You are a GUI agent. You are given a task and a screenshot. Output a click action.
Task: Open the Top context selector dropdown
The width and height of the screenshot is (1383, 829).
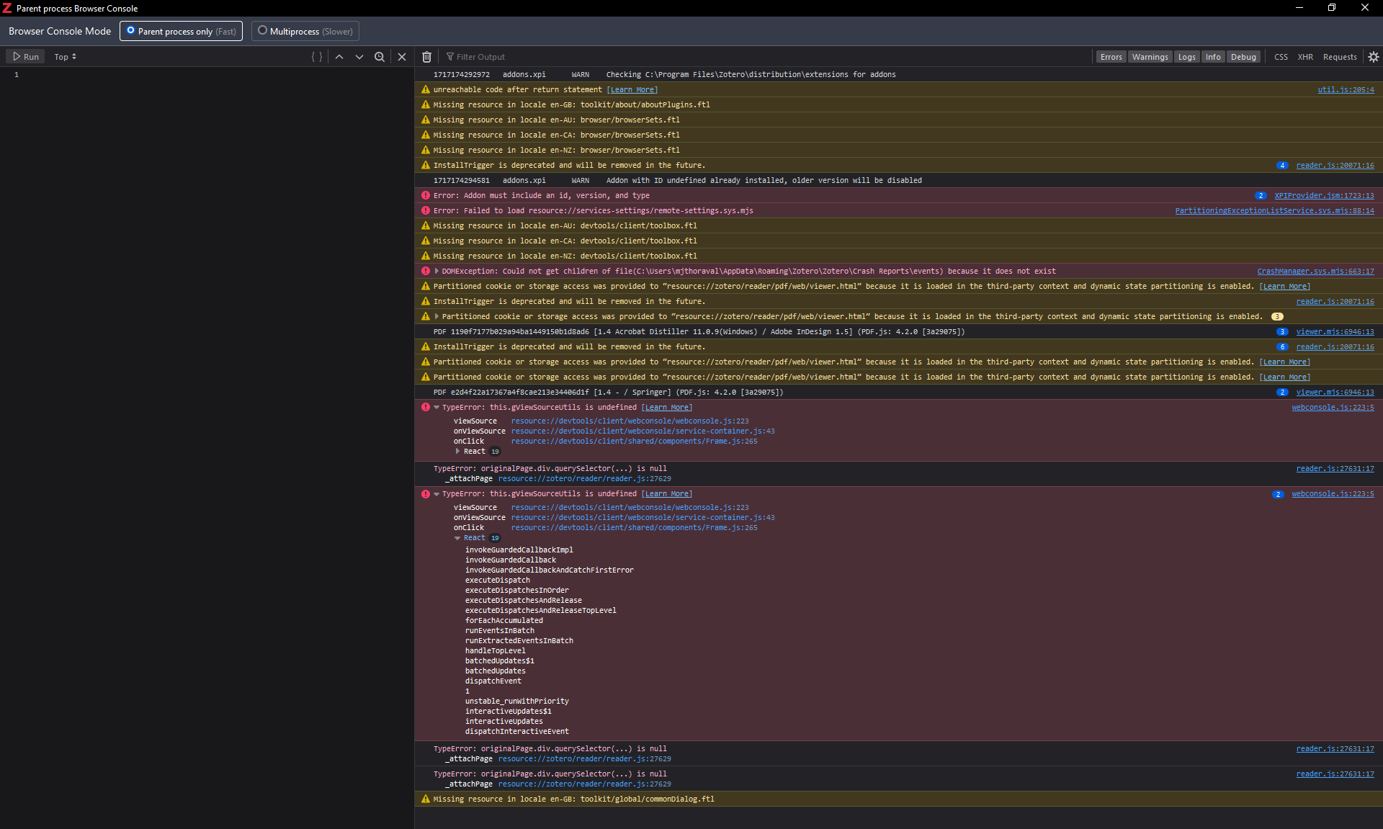click(65, 57)
